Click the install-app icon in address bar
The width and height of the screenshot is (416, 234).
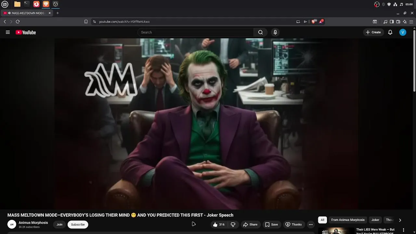tap(298, 21)
